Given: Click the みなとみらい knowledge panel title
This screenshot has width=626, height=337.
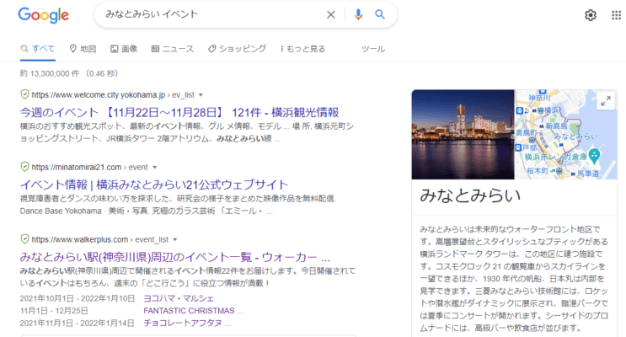Looking at the screenshot, I should [470, 195].
